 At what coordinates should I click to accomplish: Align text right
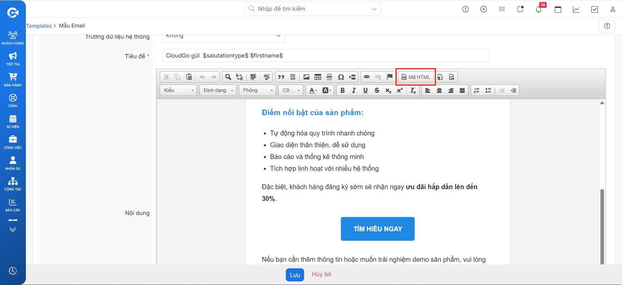click(451, 90)
